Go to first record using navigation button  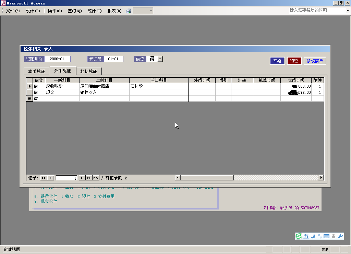pyautogui.click(x=44, y=178)
